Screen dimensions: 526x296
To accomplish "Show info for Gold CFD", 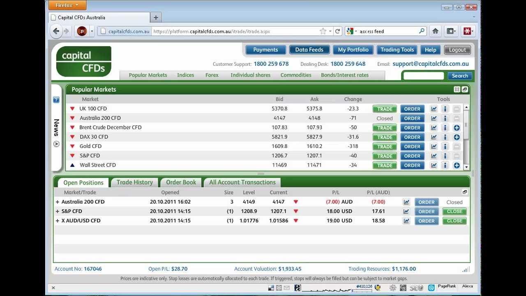I will 445,147.
